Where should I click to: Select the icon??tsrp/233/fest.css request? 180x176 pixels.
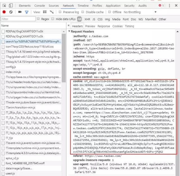(x=31, y=47)
